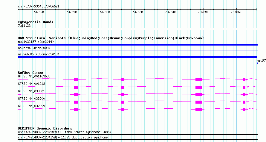The image size is (266, 142).
Task: Open the nsv1032137 (Coe2014) variant label
Action: (x=36, y=42)
